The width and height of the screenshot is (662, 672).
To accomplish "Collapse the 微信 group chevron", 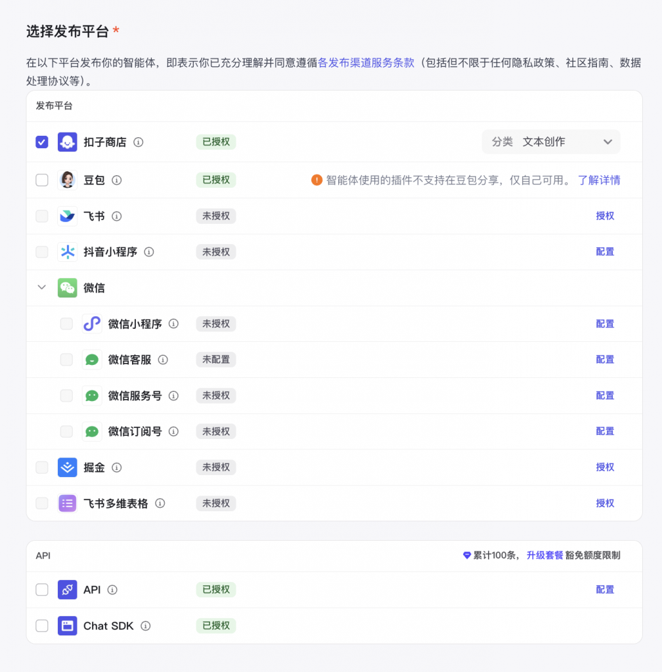I will 41,287.
